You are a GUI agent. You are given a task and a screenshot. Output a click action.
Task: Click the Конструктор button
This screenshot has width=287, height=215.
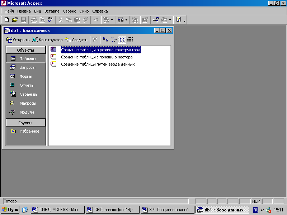tap(47, 40)
